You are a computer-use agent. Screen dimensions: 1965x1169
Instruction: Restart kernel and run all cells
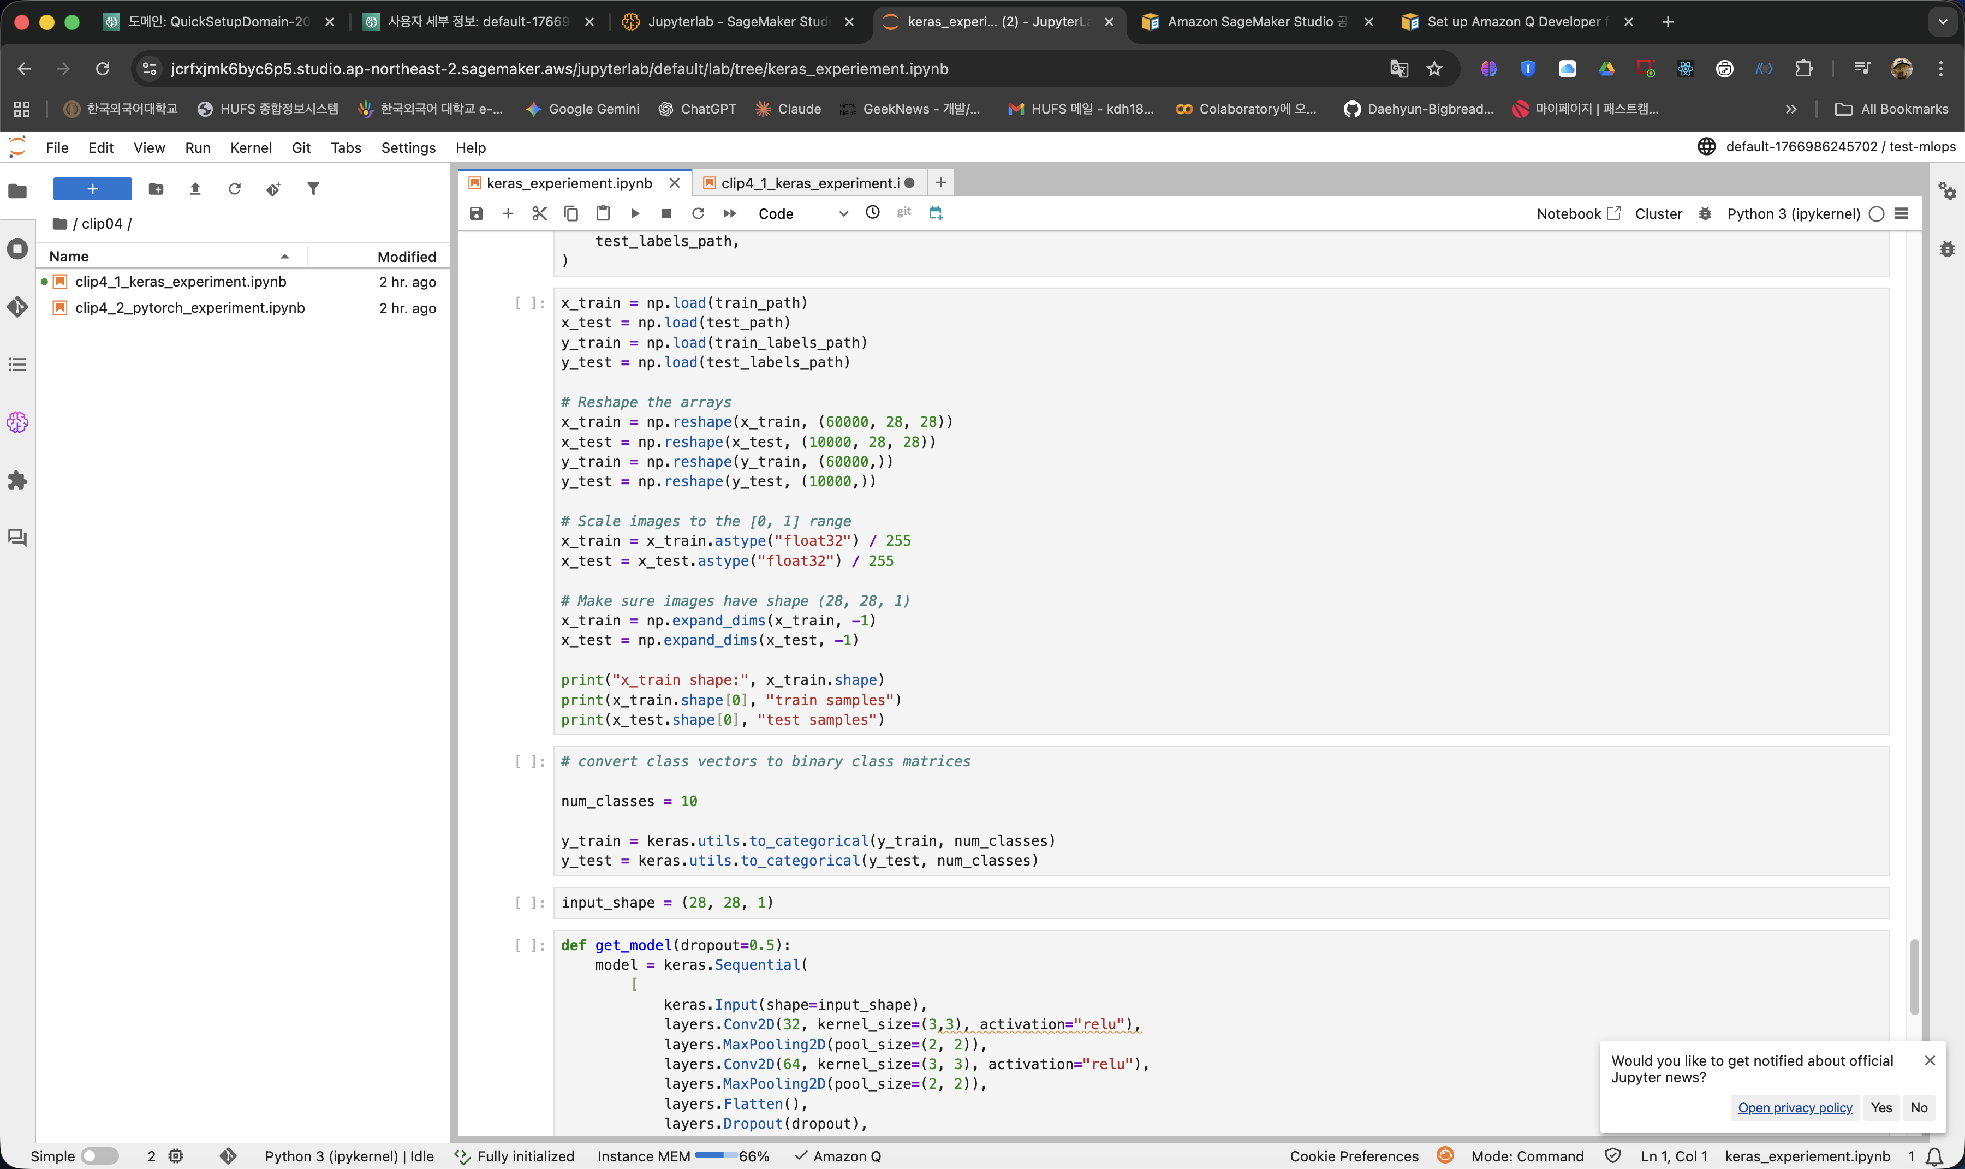730,213
